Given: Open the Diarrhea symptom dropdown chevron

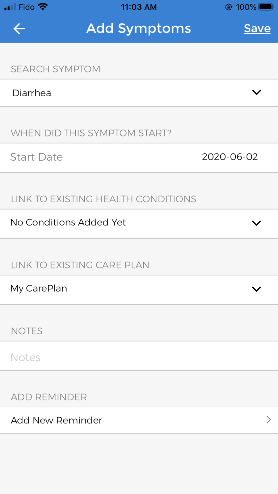Looking at the screenshot, I should click(x=257, y=92).
